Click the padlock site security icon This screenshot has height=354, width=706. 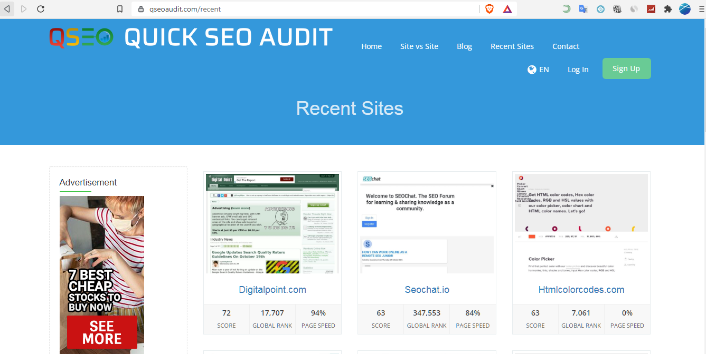pyautogui.click(x=141, y=9)
